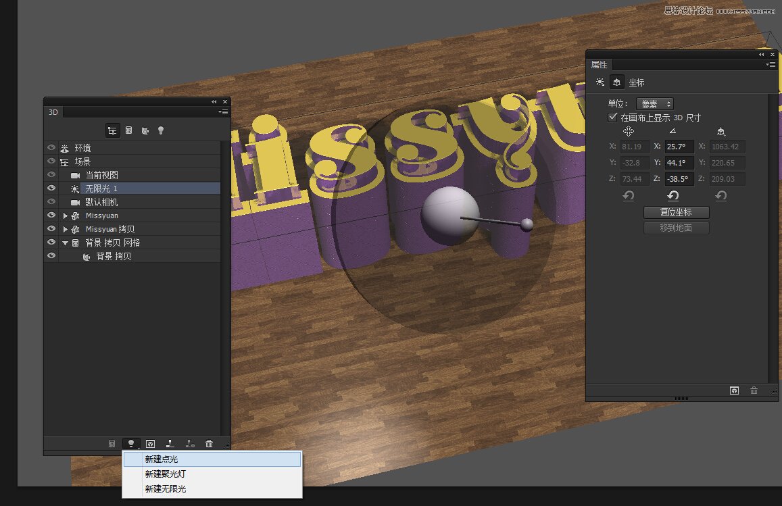Hide the 无限光 1 light

[50, 188]
